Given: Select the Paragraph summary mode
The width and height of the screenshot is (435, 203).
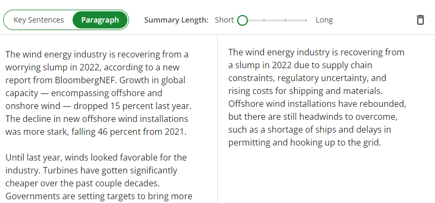Looking at the screenshot, I should pos(100,20).
